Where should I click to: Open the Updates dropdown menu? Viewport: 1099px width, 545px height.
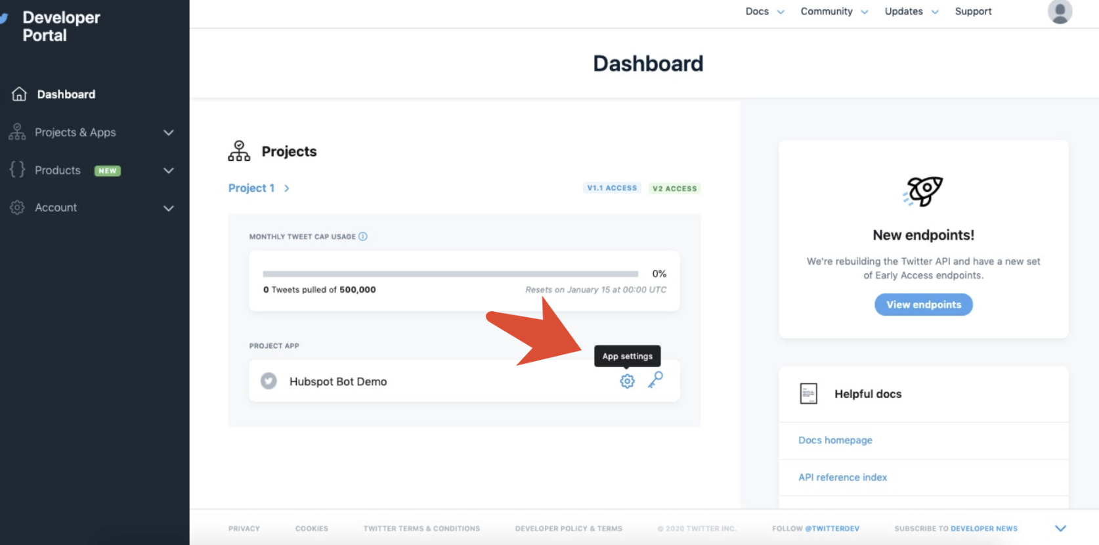[x=912, y=11]
